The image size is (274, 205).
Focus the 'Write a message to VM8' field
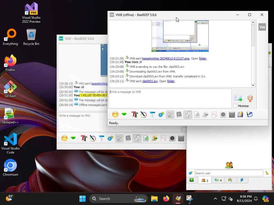click(170, 98)
